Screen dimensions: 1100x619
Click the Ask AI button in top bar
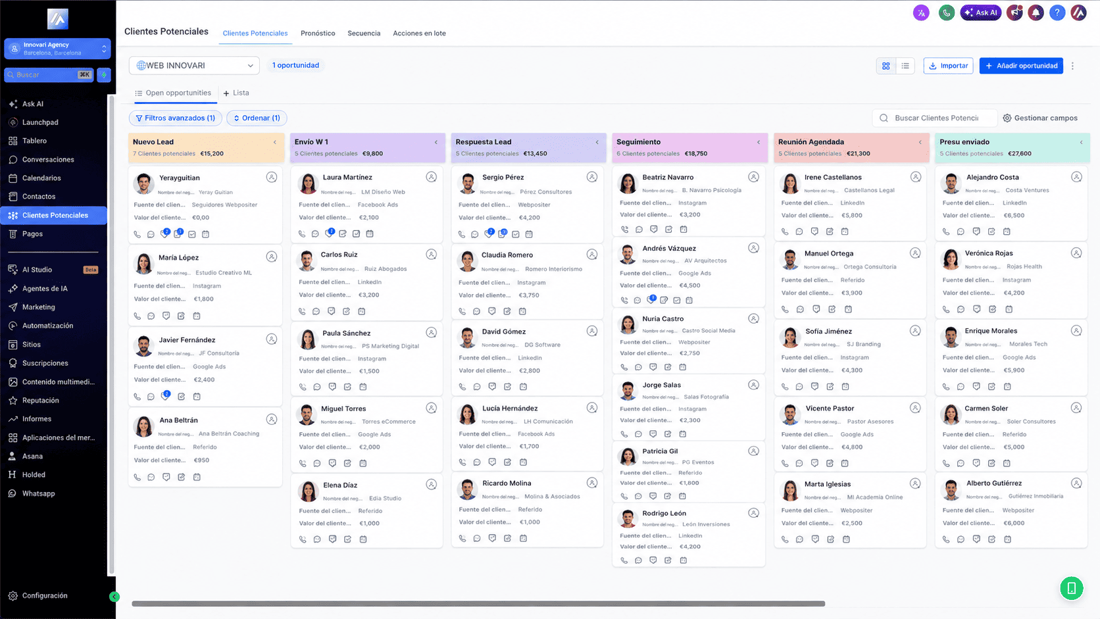[x=980, y=12]
